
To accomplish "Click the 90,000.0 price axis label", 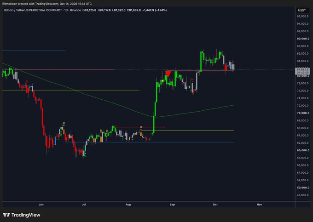I will click(302, 39).
